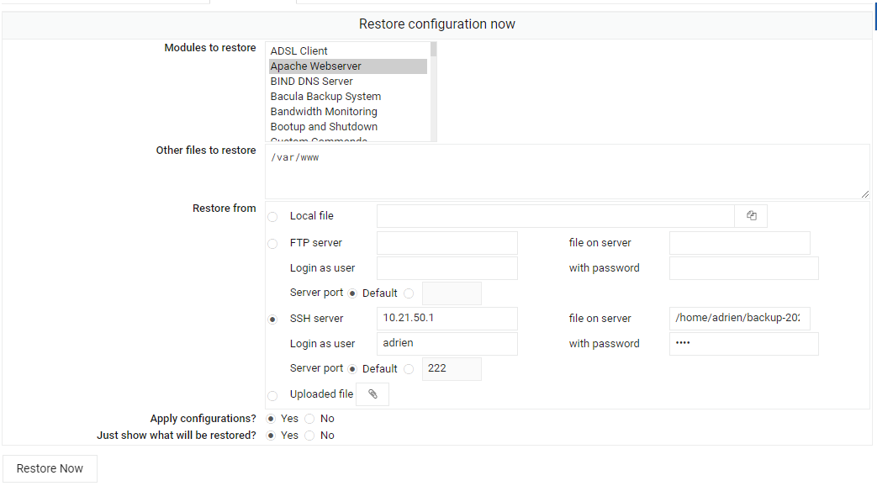Choose Uploaded file as restore source
877x486 pixels.
[272, 395]
